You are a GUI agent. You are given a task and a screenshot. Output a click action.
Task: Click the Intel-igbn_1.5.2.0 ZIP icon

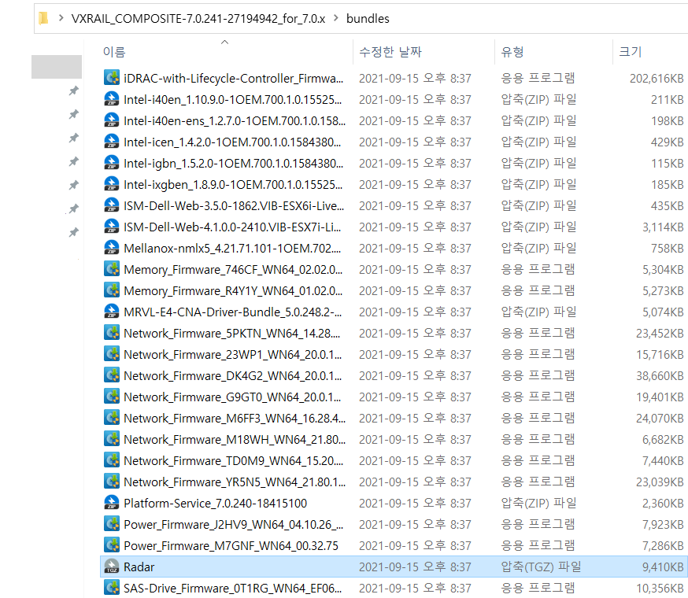click(x=112, y=163)
